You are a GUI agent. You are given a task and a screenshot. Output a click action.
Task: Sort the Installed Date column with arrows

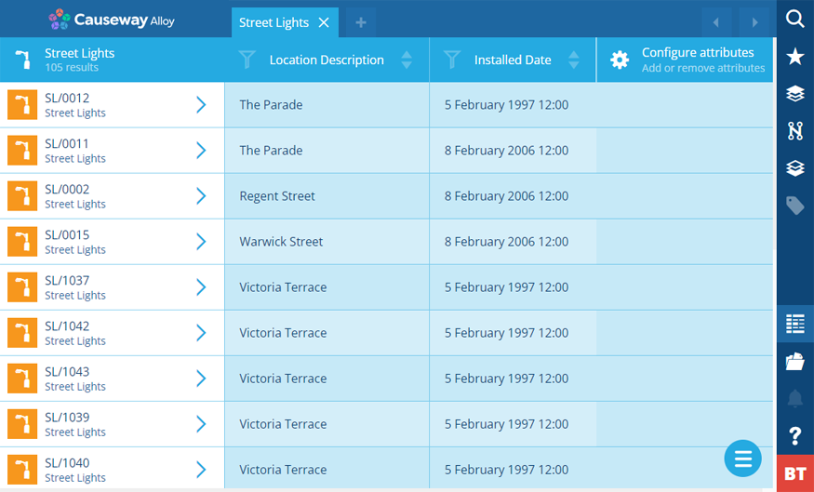coord(574,60)
